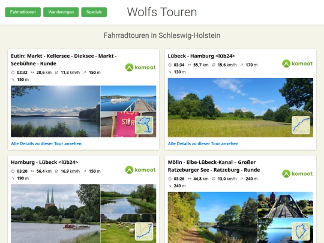The height and width of the screenshot is (243, 324).
Task: Click the clock duration icon beside 03:20
Action: 13,171
